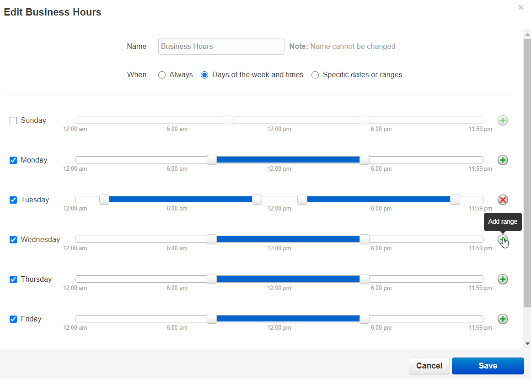Viewport: 531px width, 379px height.
Task: Choose Specific dates or ranges option
Action: (315, 75)
